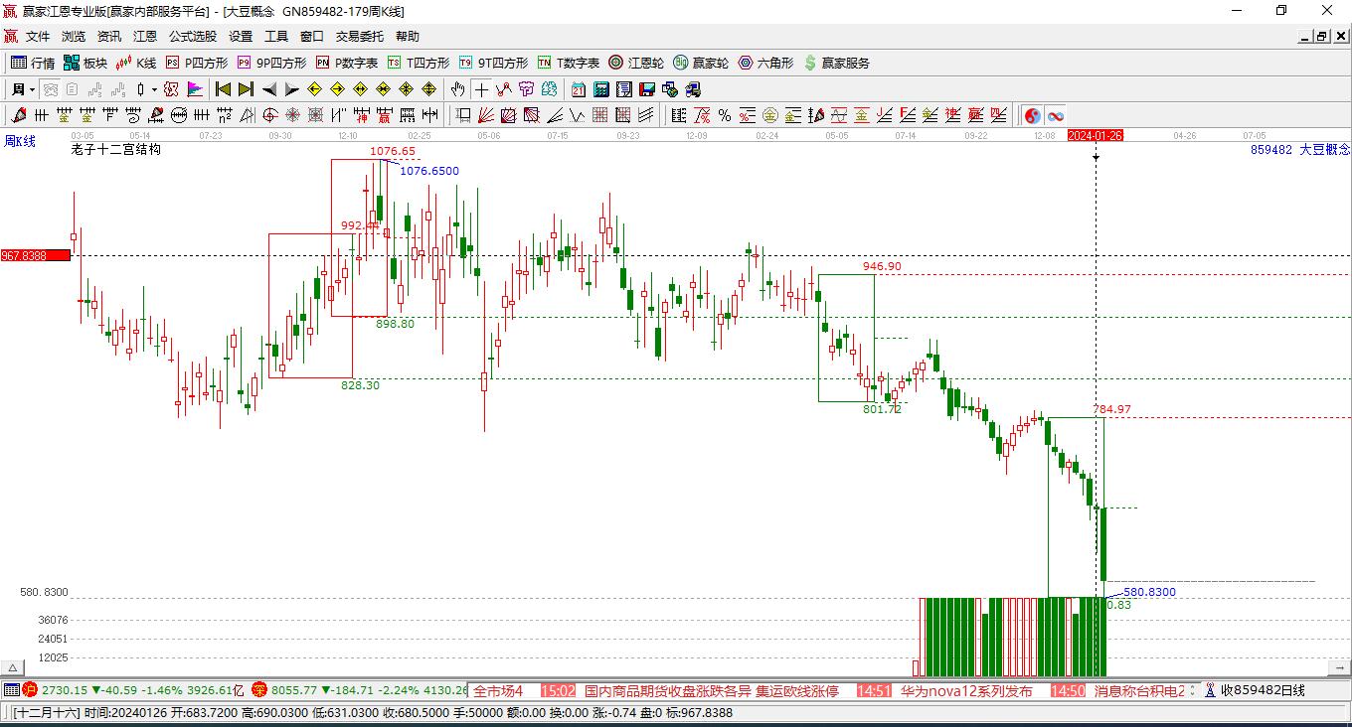Viewport: 1352px width, 727px height.
Task: Click the 周K线 chart label
Action: pos(20,142)
